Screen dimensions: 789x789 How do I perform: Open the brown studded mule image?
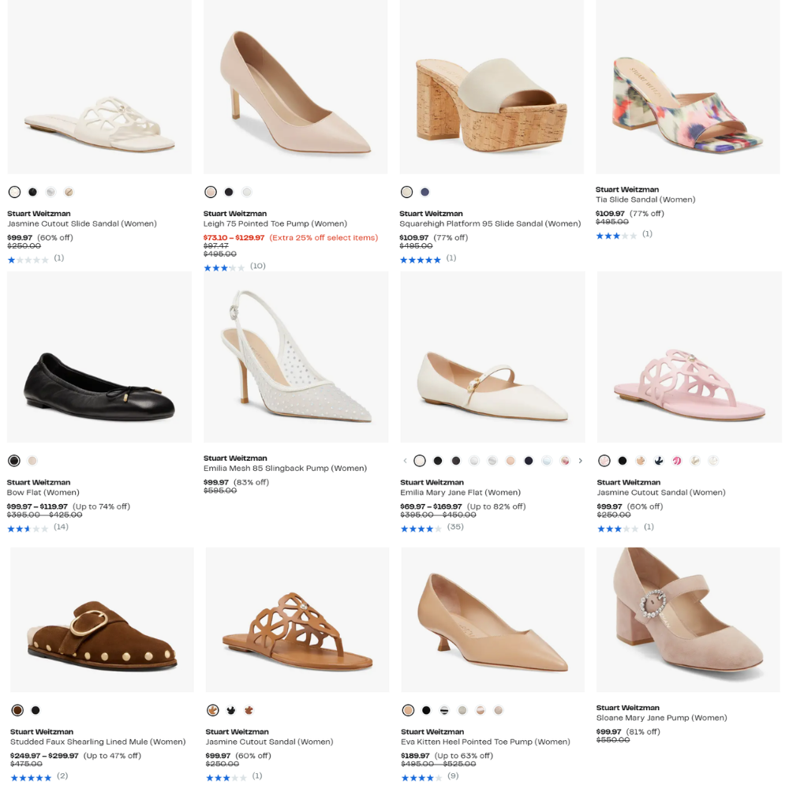(102, 620)
